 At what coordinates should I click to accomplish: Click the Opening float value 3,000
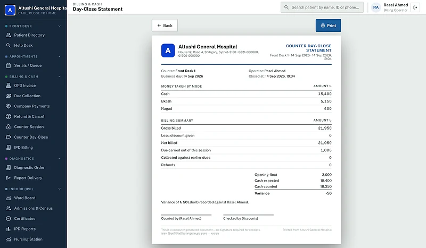click(x=326, y=175)
